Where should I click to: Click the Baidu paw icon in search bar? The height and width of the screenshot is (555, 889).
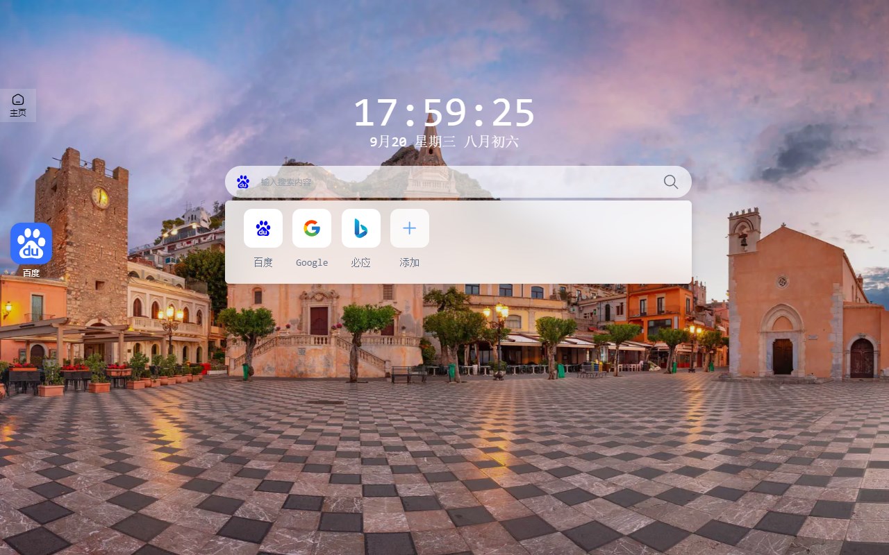243,182
